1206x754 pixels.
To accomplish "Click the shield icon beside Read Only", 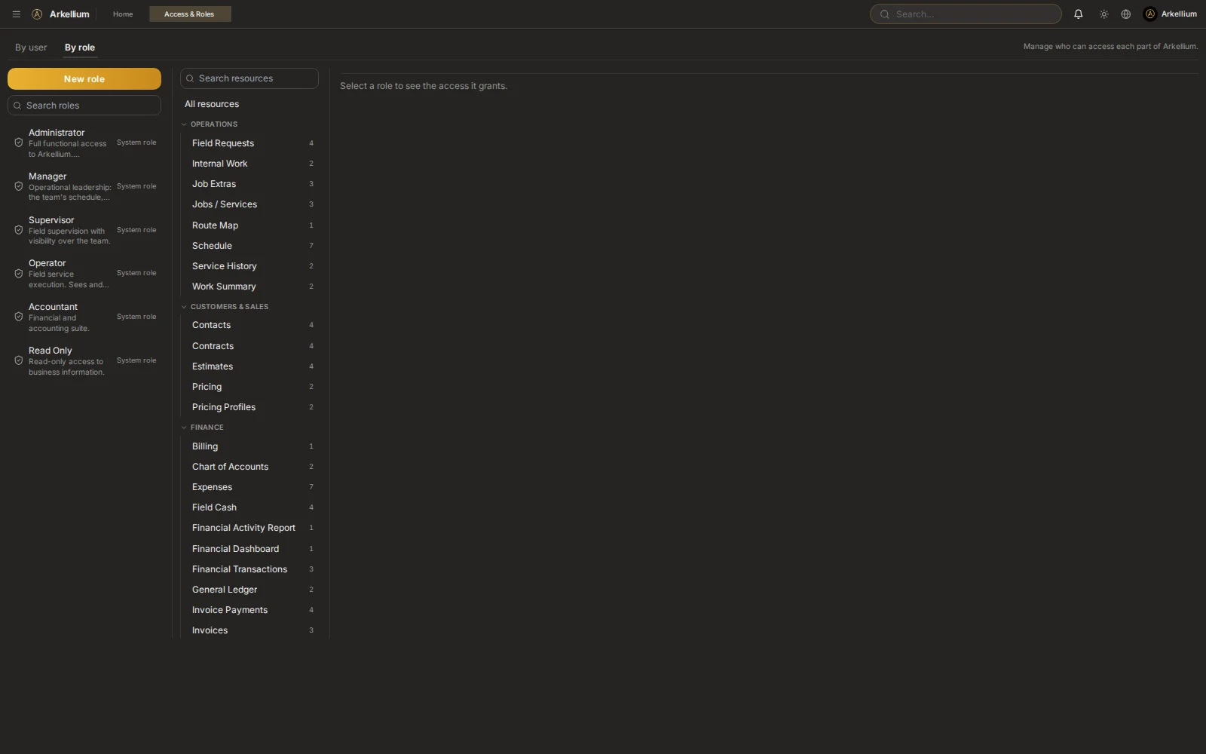I will (x=19, y=360).
